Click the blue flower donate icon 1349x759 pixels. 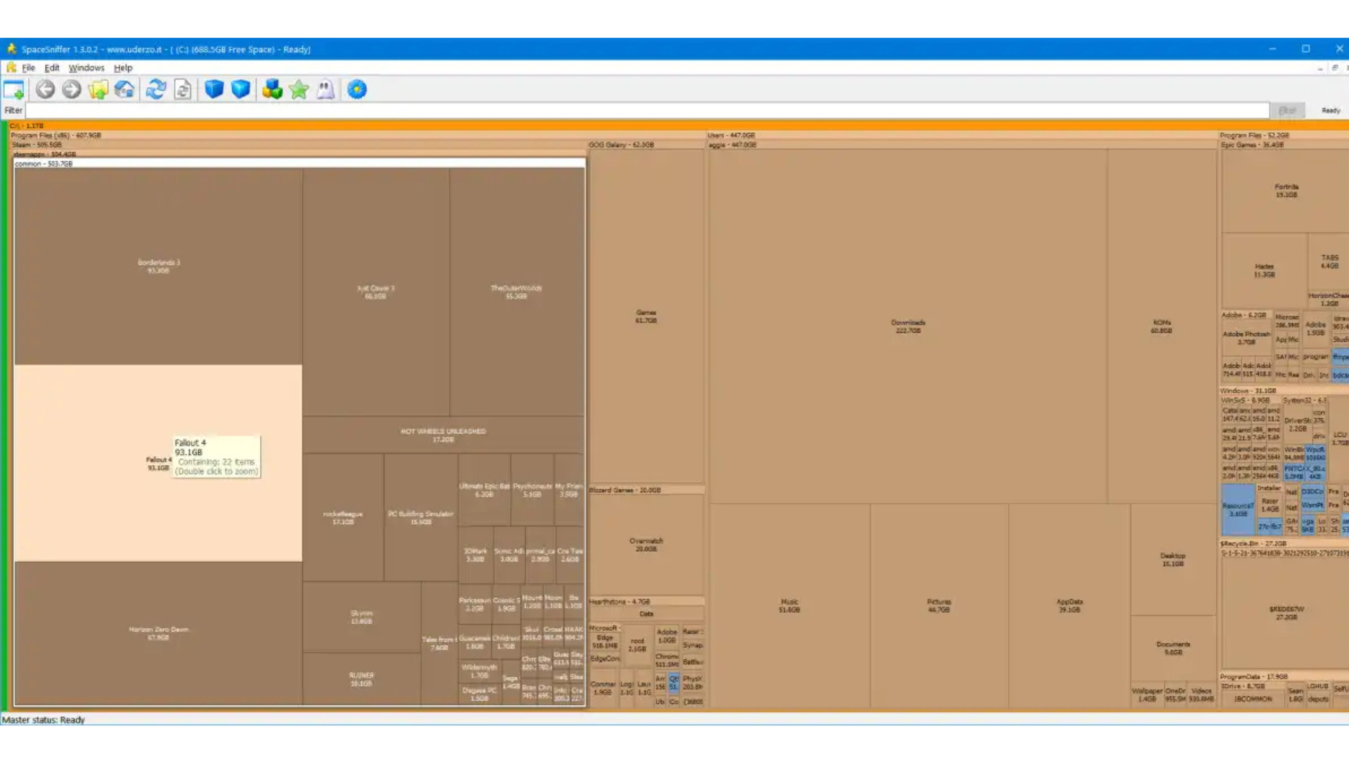(357, 89)
